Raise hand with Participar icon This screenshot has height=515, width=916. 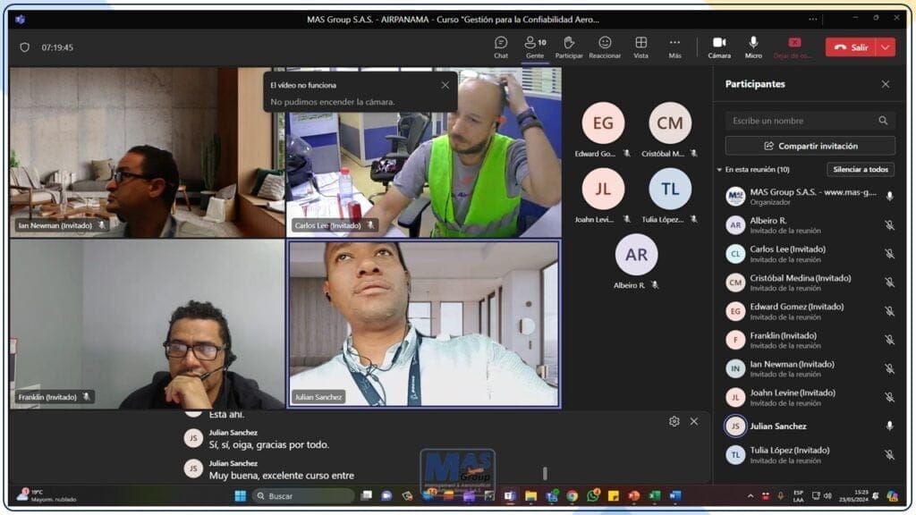(568, 43)
